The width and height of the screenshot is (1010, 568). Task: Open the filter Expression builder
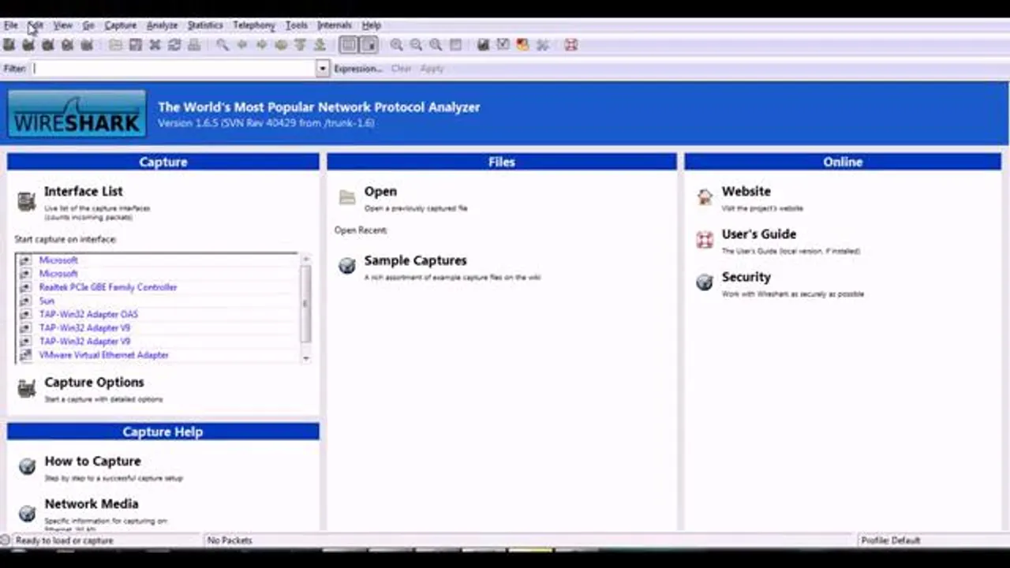pos(358,69)
